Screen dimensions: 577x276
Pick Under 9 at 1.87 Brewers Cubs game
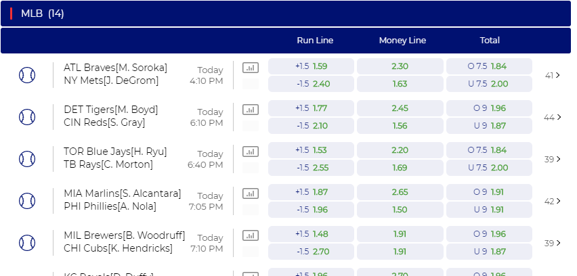pos(489,252)
